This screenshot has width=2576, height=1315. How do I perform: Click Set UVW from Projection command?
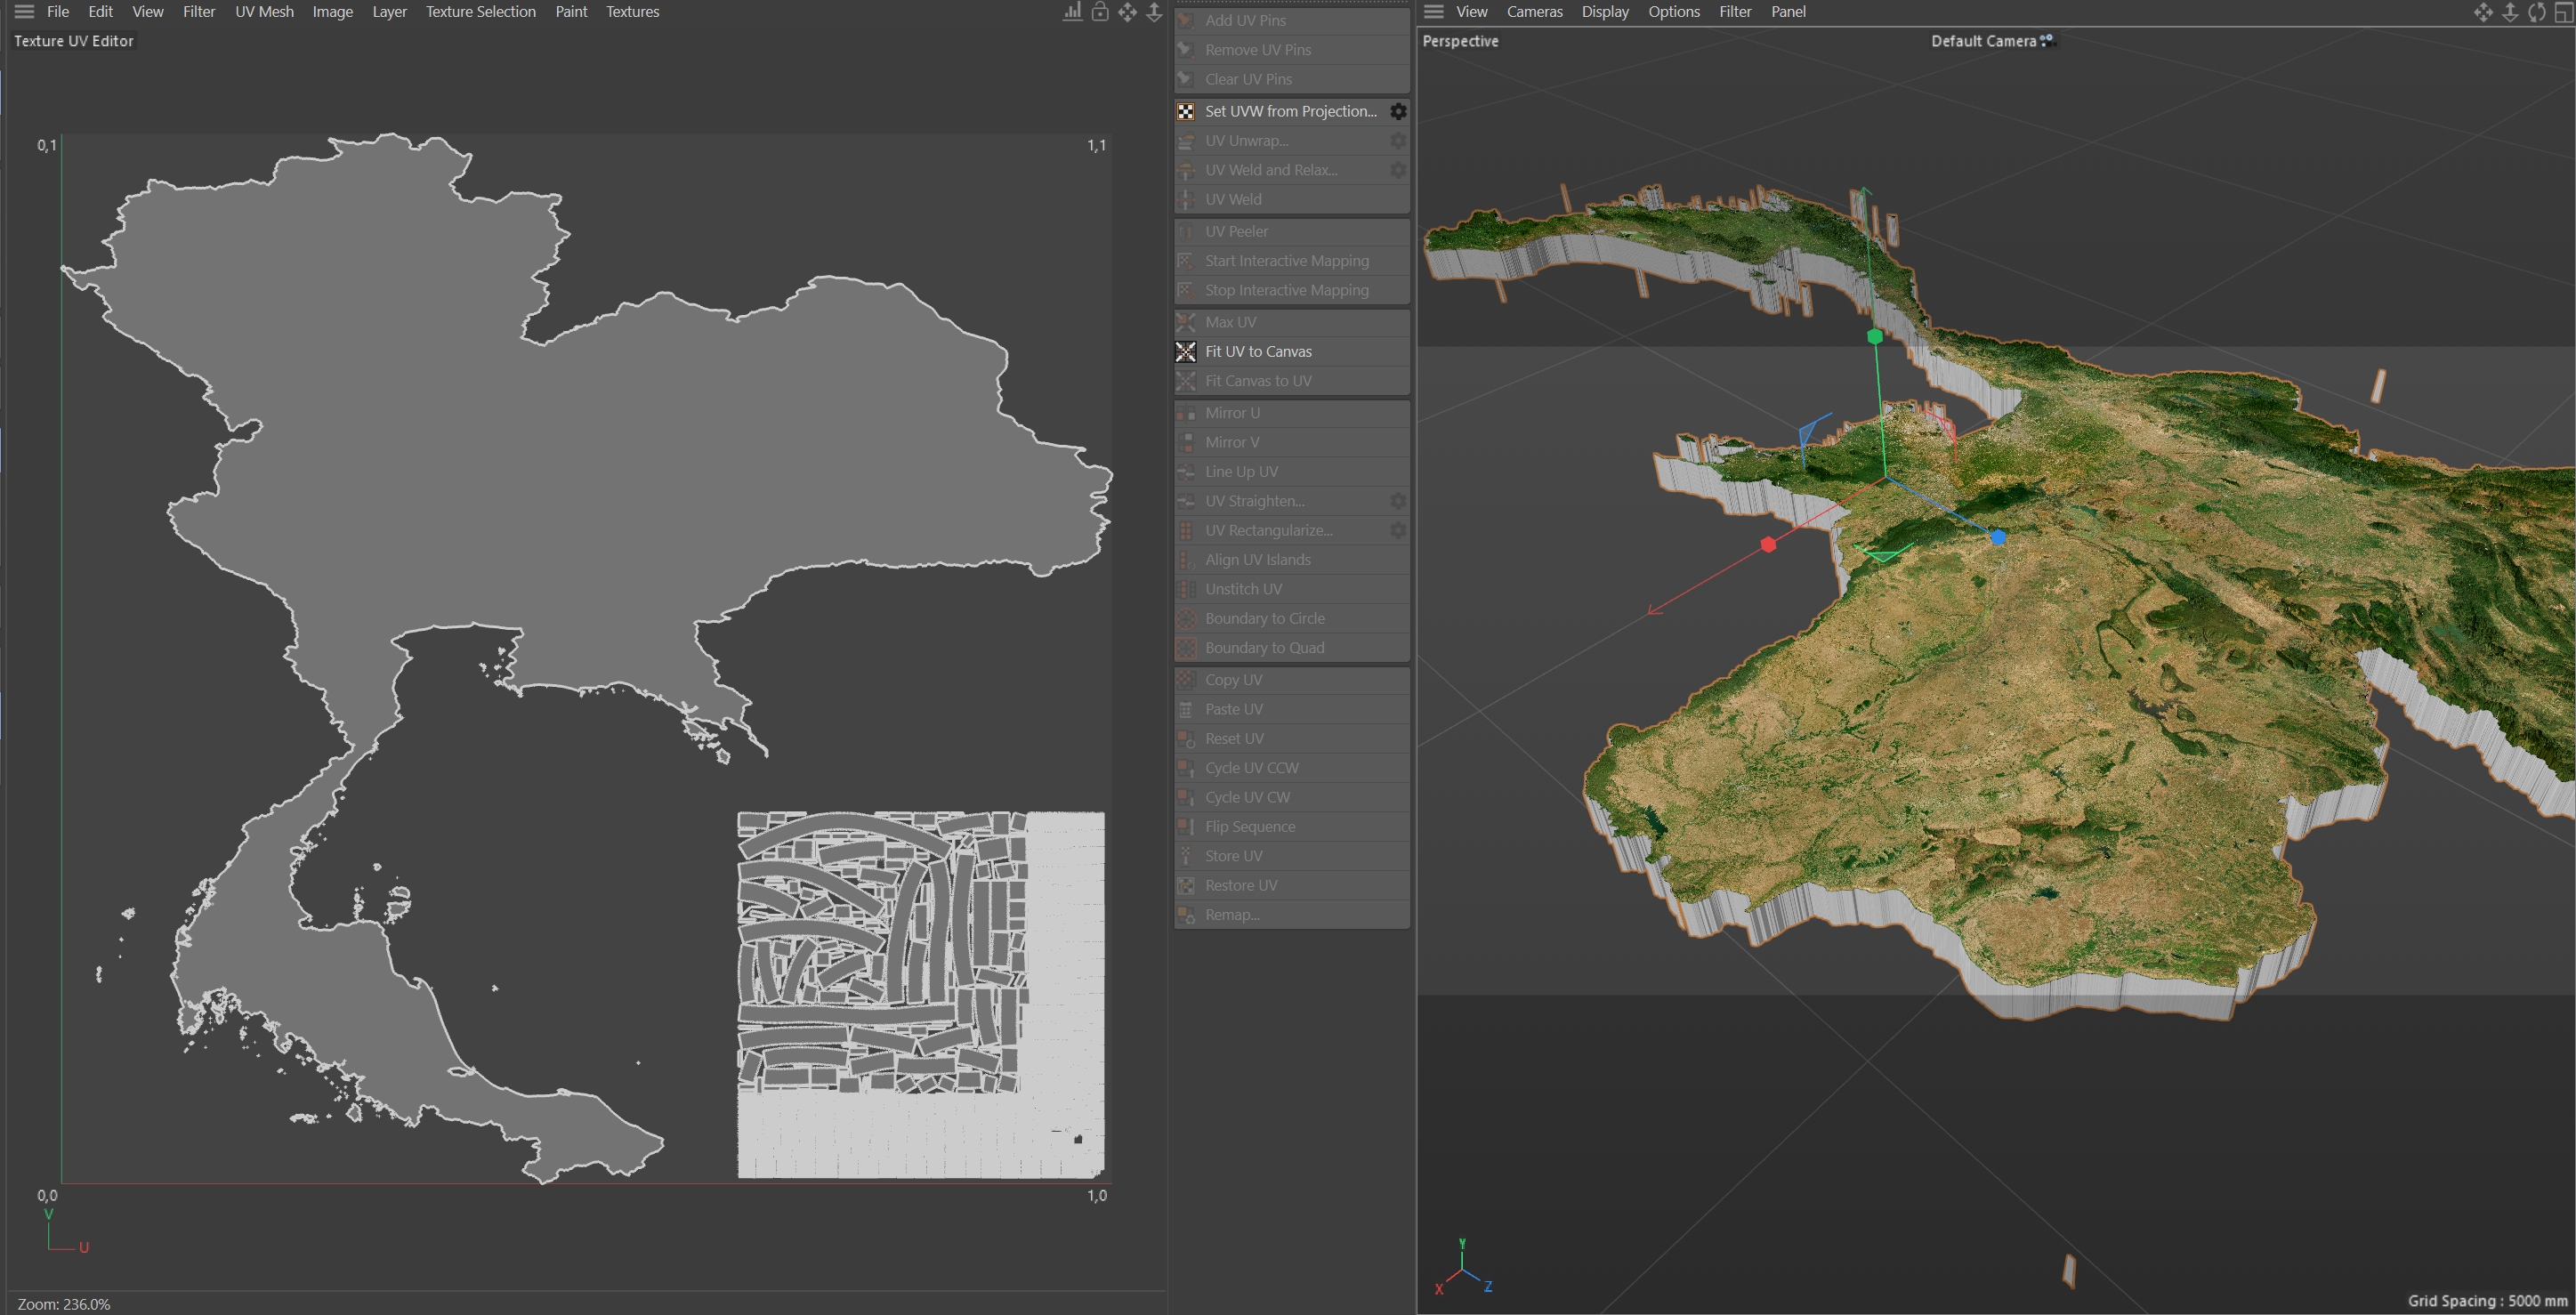tap(1290, 111)
